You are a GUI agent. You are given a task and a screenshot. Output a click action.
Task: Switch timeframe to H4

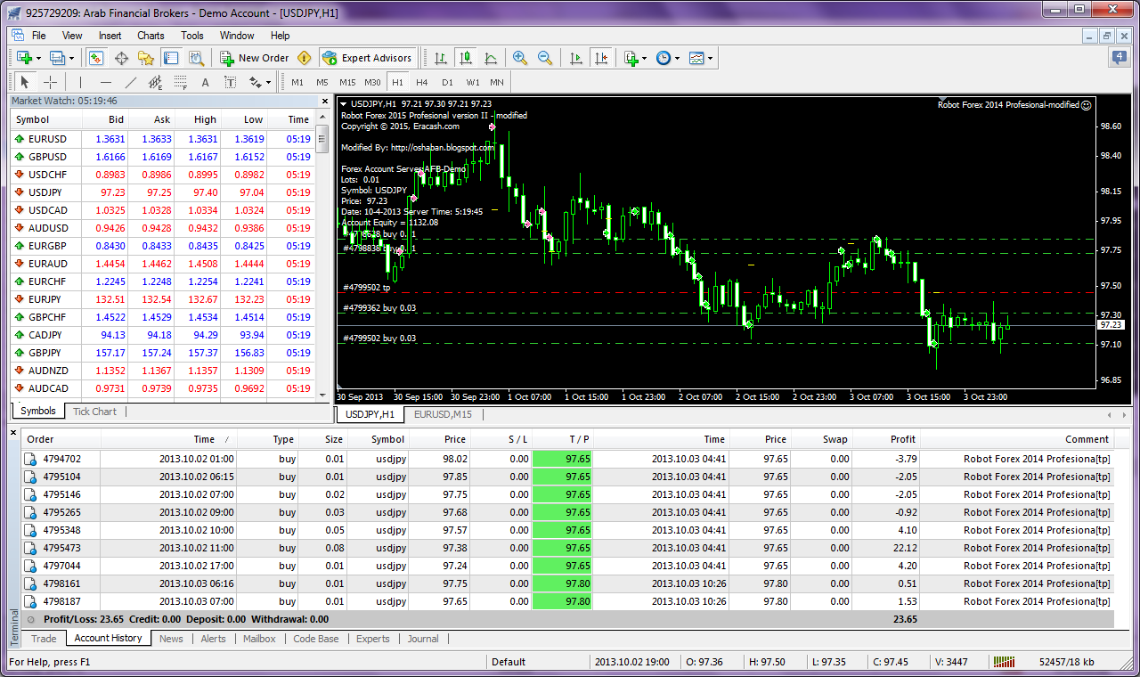click(x=422, y=82)
